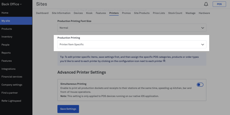This screenshot has width=230, height=115.
Task: Switch to the Features tab
Action: [x=101, y=13]
